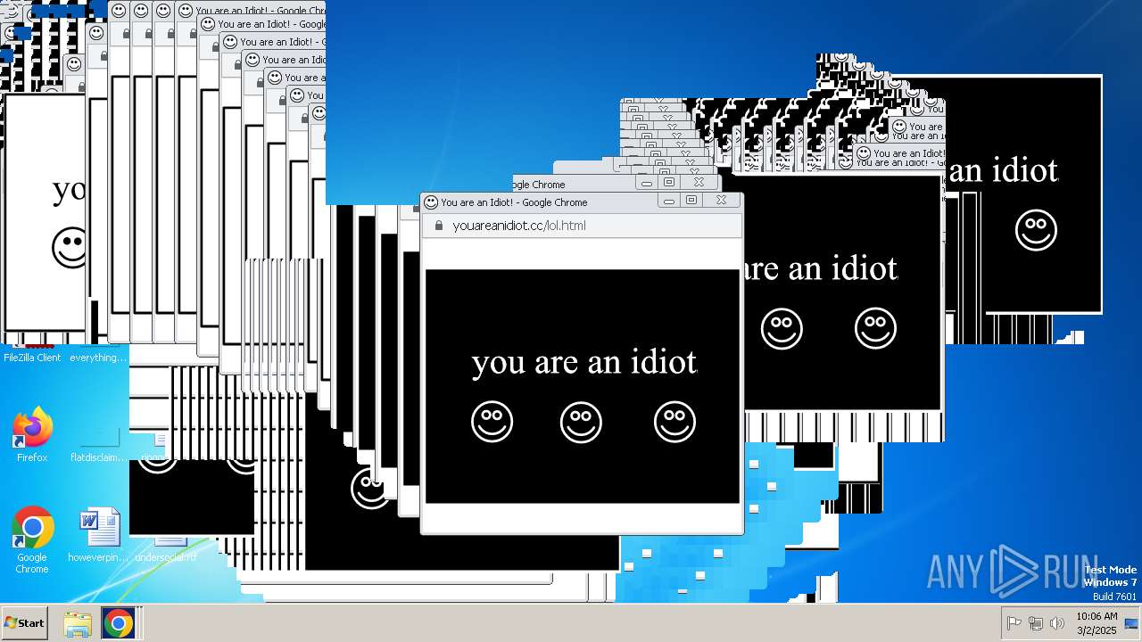Click the lock icon beside youareanidiot.cc URL
Image resolution: width=1142 pixels, height=642 pixels.
coord(438,226)
